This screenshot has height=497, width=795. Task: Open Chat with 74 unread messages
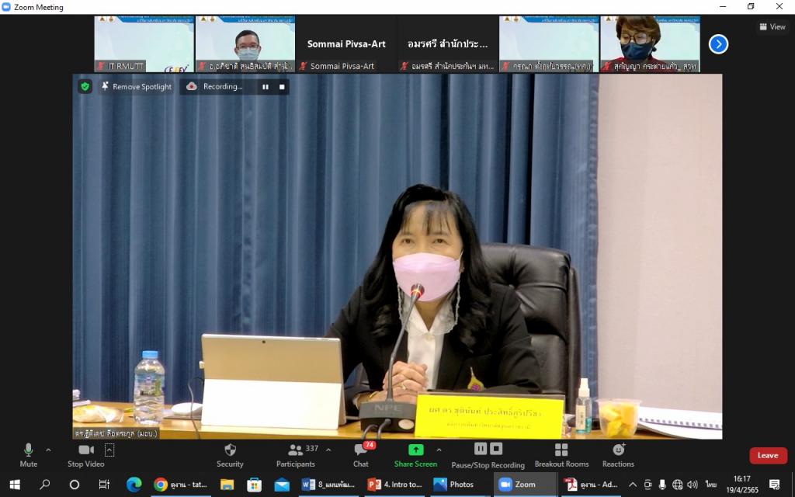[361, 455]
